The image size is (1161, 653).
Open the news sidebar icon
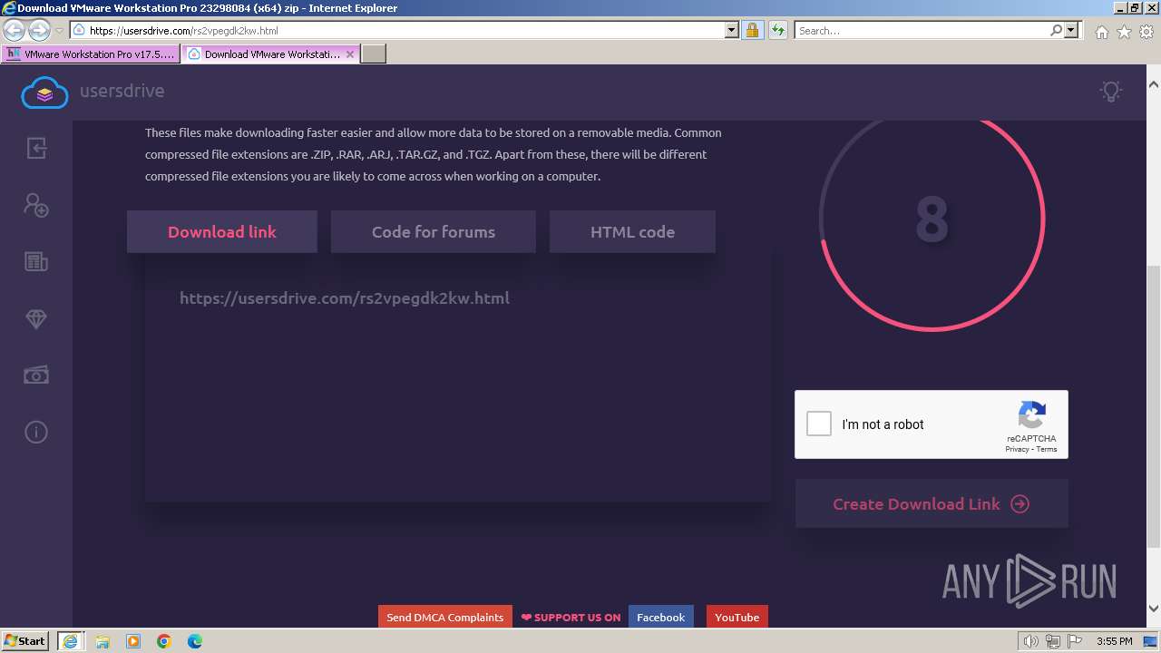point(36,262)
